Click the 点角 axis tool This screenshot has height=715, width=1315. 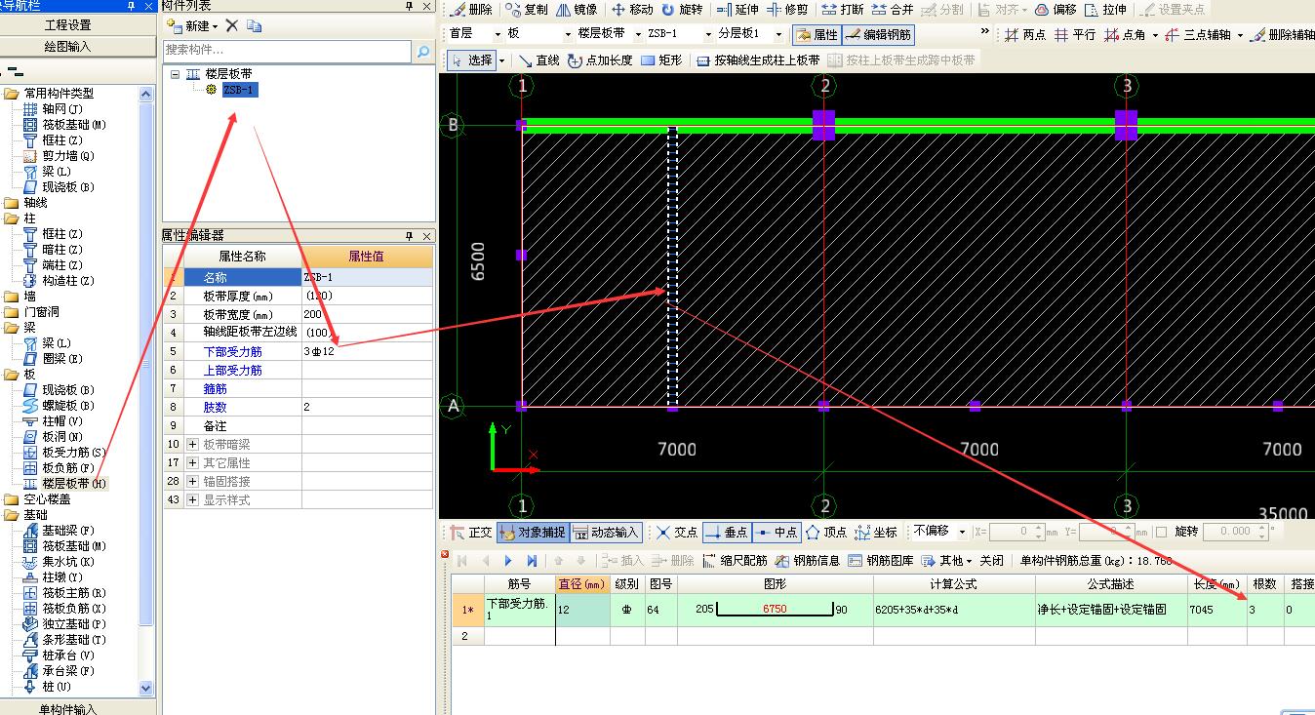1125,34
